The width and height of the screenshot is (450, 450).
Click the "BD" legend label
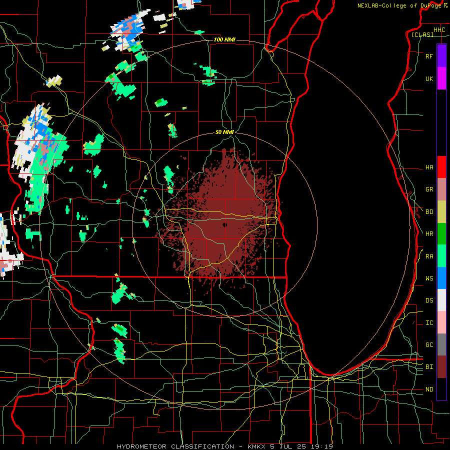click(429, 212)
